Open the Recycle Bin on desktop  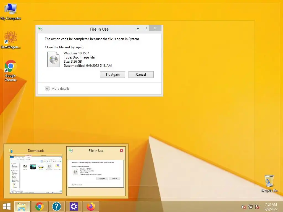269,183
